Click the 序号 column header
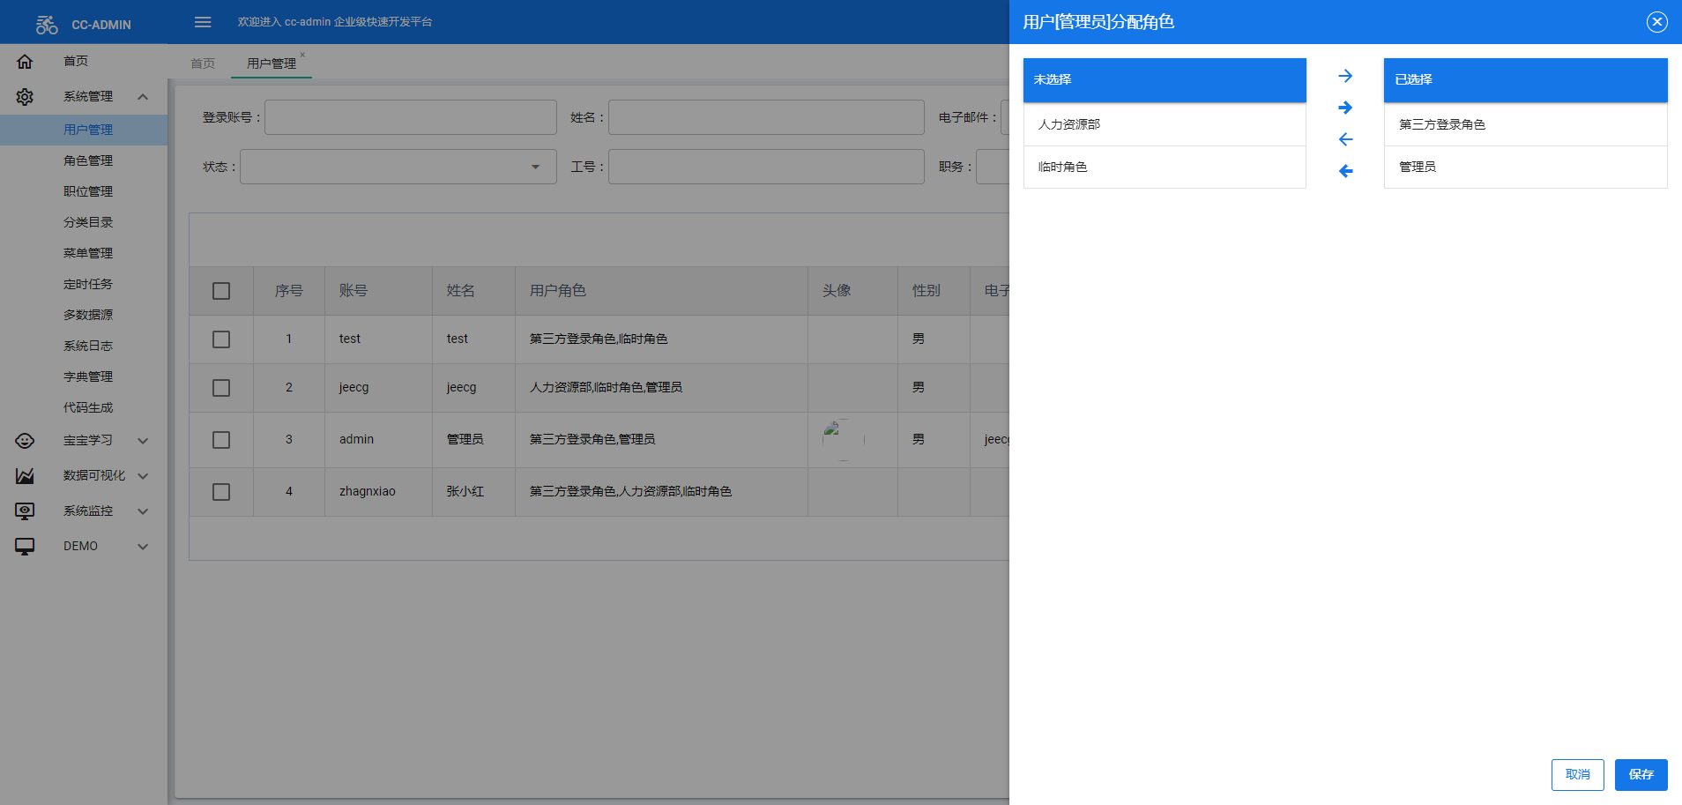Image resolution: width=1682 pixels, height=805 pixels. click(289, 291)
